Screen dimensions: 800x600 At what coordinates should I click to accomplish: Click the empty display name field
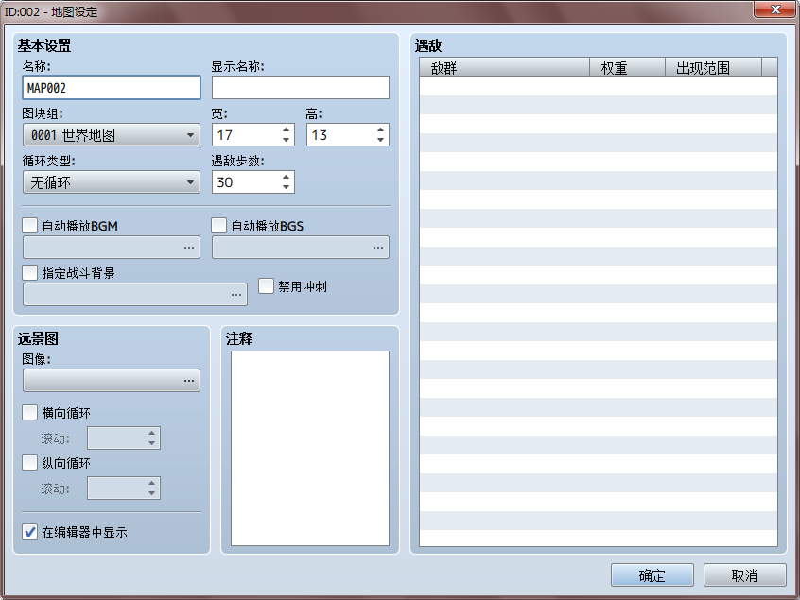coord(301,88)
